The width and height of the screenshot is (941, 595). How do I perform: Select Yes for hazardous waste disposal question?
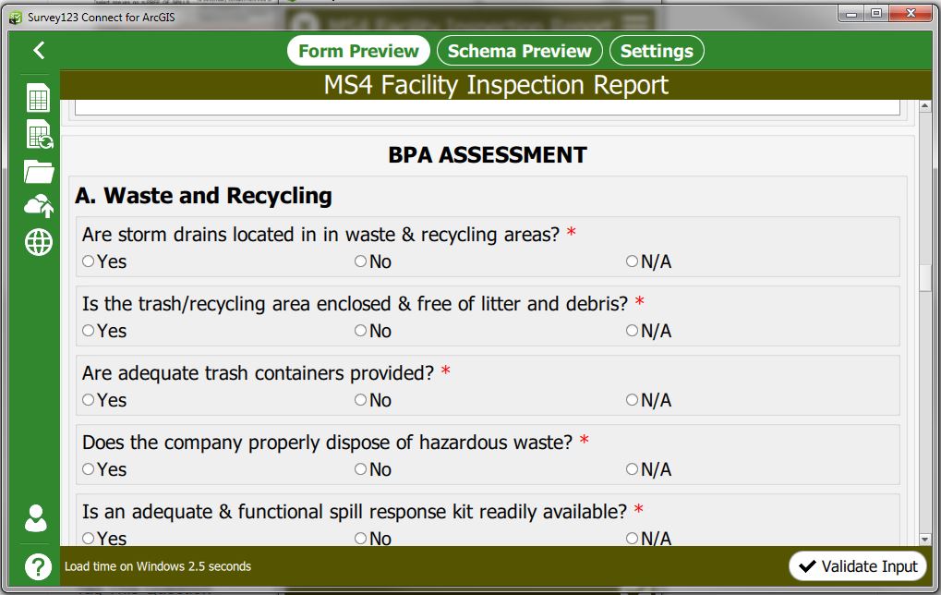89,469
